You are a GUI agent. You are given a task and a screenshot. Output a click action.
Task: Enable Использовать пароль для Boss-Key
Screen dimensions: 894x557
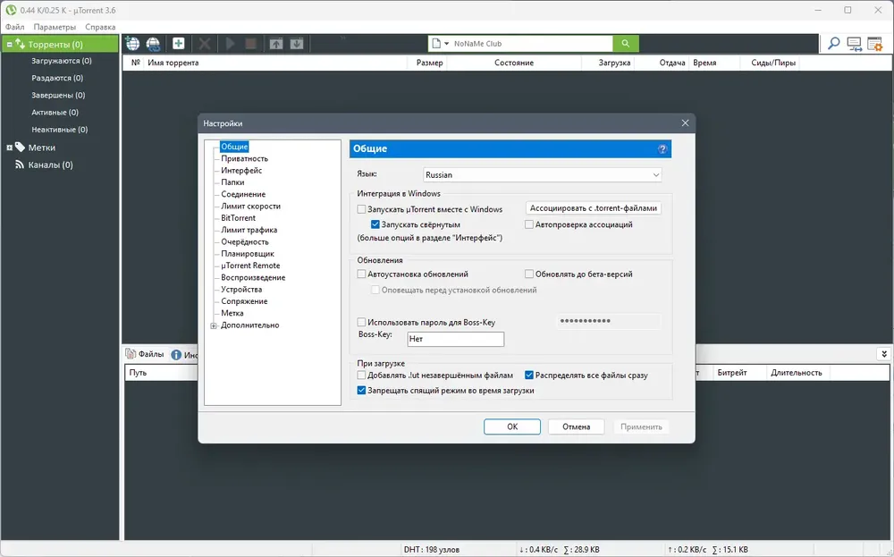click(361, 322)
